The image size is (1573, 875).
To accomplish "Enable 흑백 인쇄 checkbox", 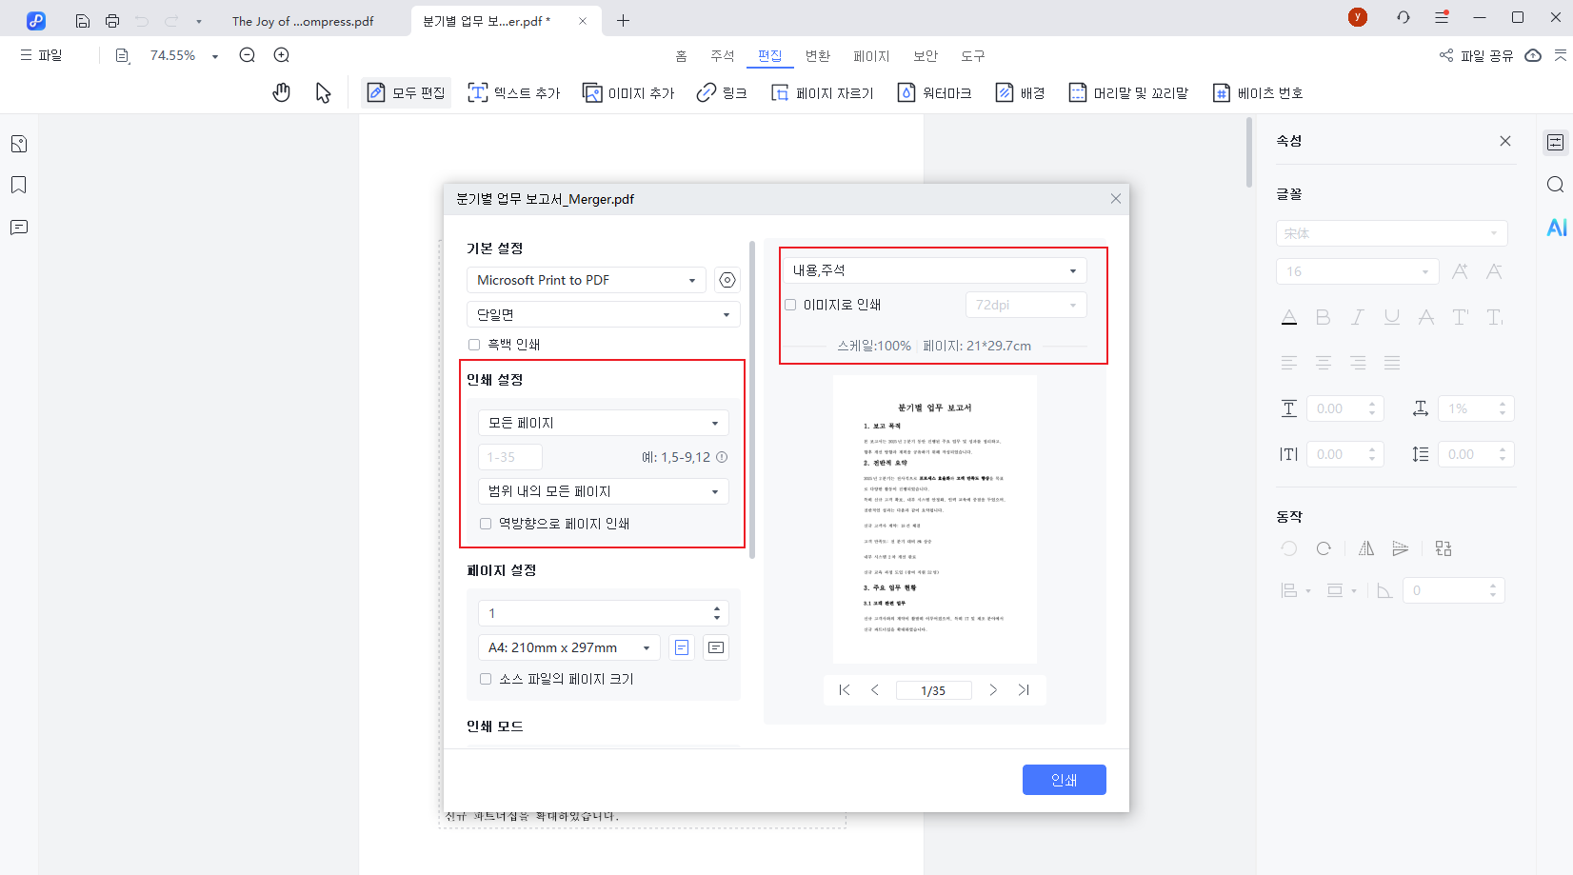I will point(474,345).
